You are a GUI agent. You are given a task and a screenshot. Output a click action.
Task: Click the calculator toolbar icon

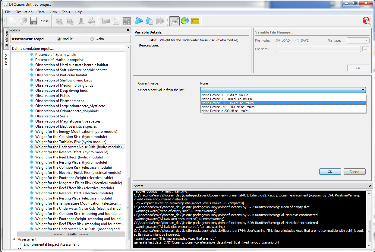[x=116, y=21]
